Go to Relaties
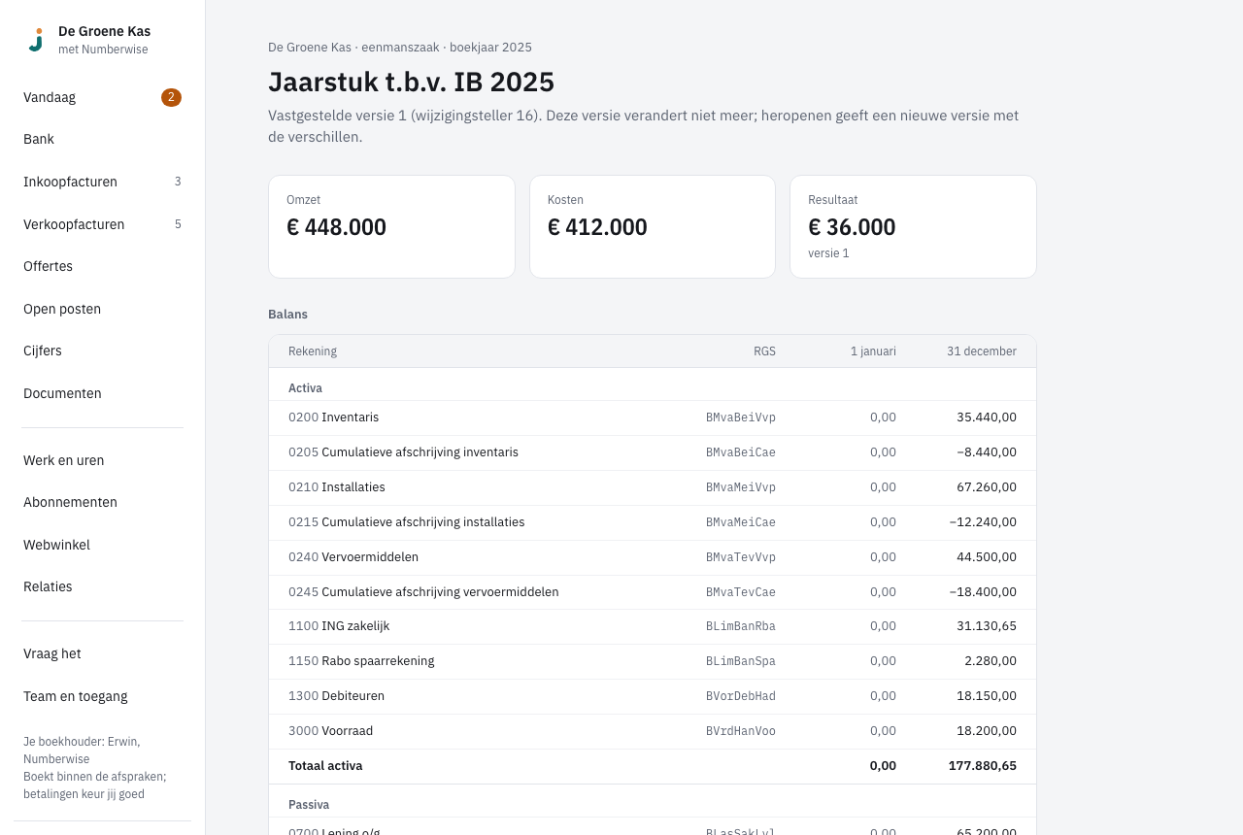This screenshot has height=835, width=1243. tap(103, 586)
